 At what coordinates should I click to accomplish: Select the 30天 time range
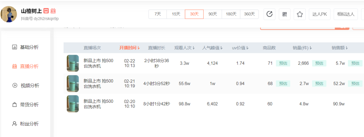click(194, 14)
